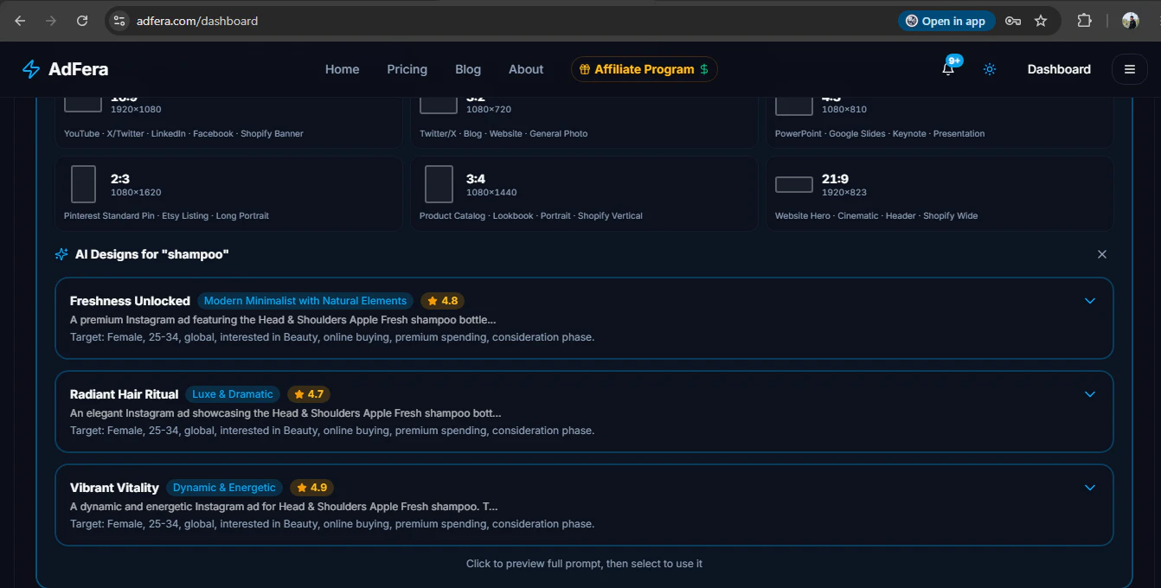Open the Affiliate Program link
This screenshot has width=1161, height=588.
coord(645,69)
